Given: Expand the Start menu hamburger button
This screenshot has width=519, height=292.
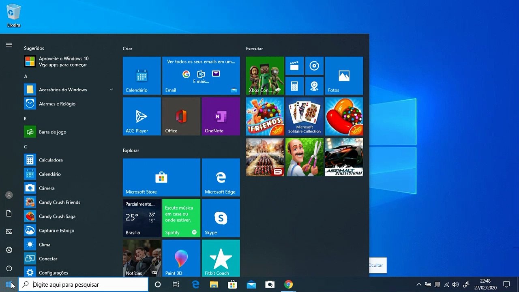Looking at the screenshot, I should tap(9, 45).
